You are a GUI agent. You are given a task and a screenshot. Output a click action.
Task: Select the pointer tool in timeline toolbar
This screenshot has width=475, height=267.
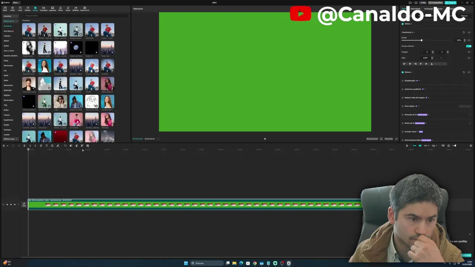pyautogui.click(x=4, y=146)
